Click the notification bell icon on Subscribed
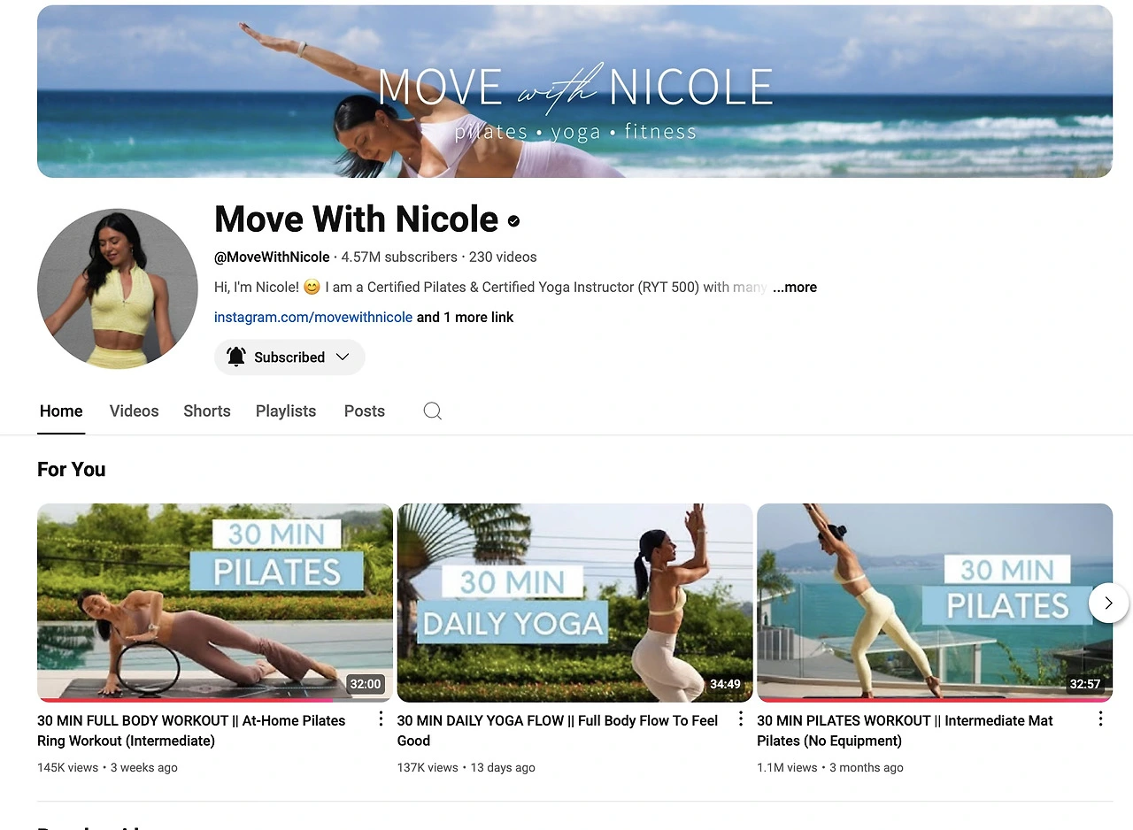This screenshot has width=1133, height=830. click(236, 357)
